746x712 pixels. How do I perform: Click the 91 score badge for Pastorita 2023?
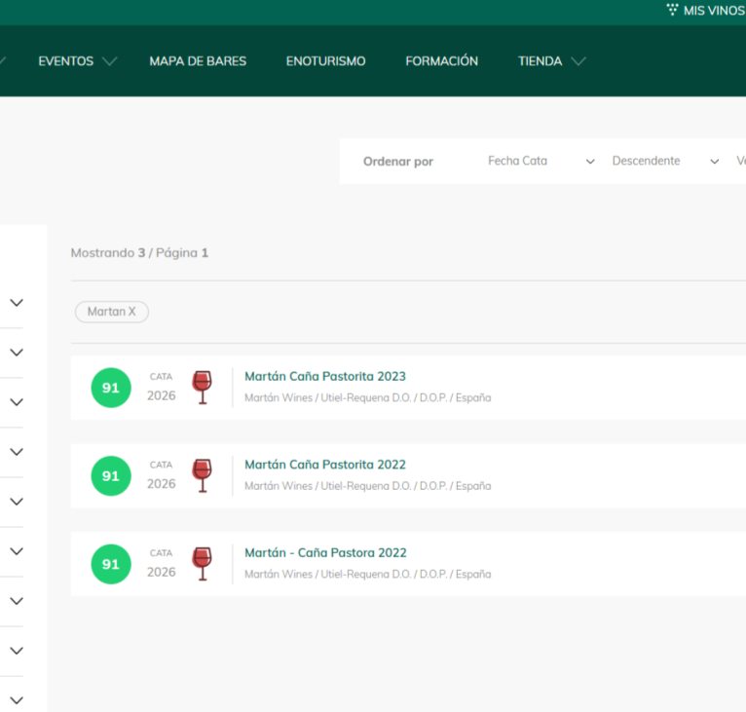coord(111,388)
